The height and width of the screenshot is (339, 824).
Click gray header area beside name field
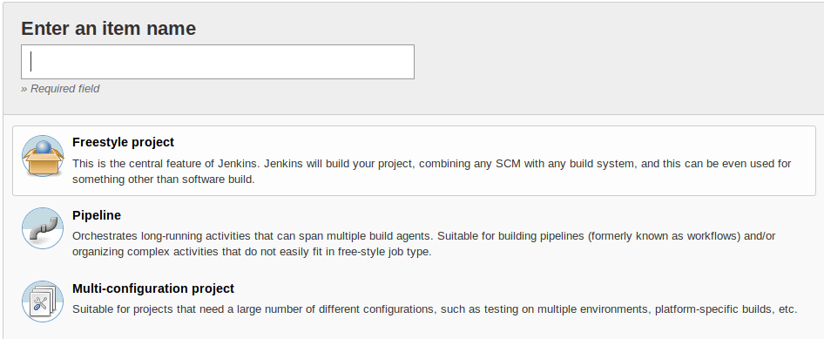(604, 62)
